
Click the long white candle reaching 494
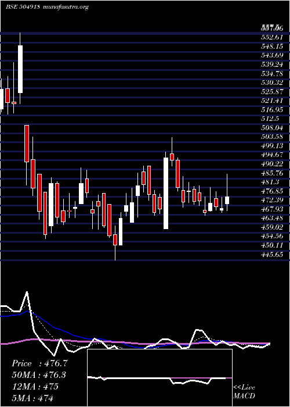166,193
